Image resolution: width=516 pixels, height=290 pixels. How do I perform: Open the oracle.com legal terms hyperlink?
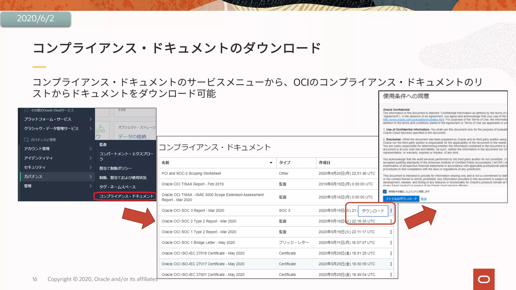pyautogui.click(x=413, y=120)
